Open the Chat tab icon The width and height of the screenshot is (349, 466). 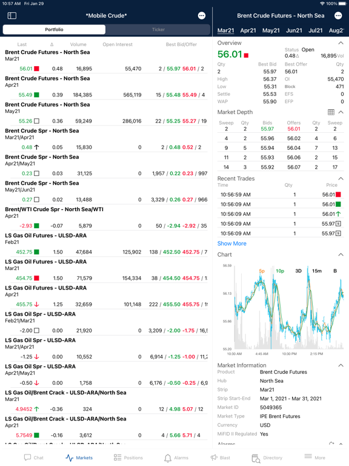pos(28,458)
